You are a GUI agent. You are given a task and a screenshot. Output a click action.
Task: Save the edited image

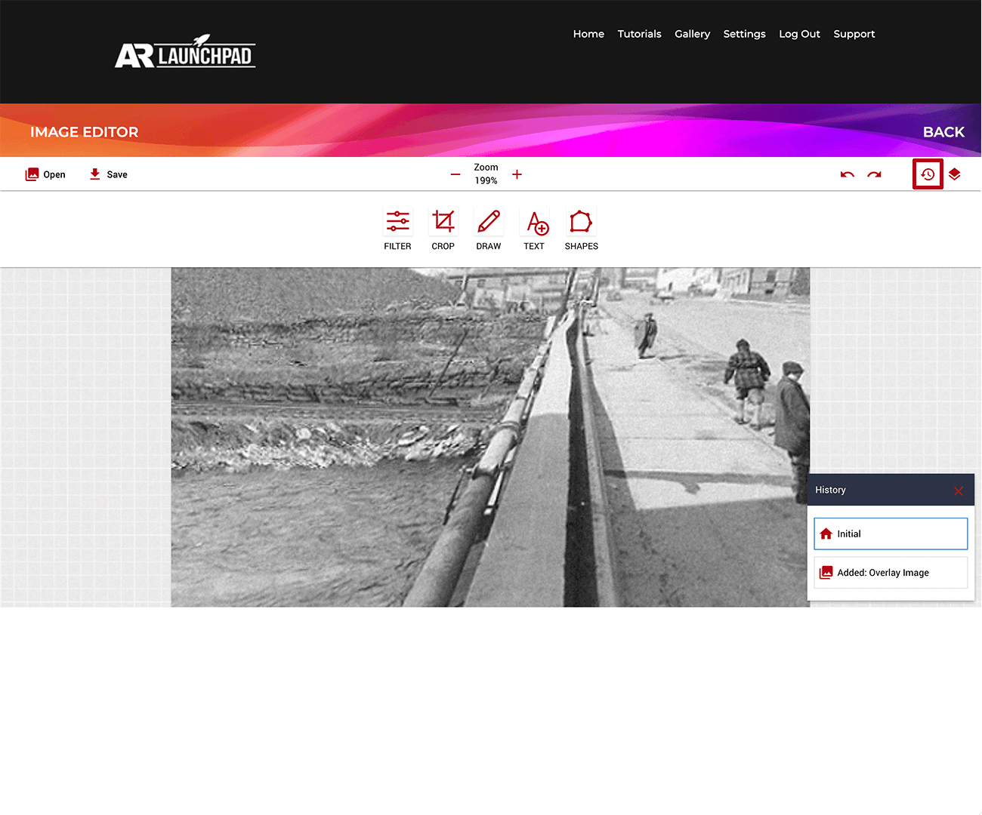[108, 174]
